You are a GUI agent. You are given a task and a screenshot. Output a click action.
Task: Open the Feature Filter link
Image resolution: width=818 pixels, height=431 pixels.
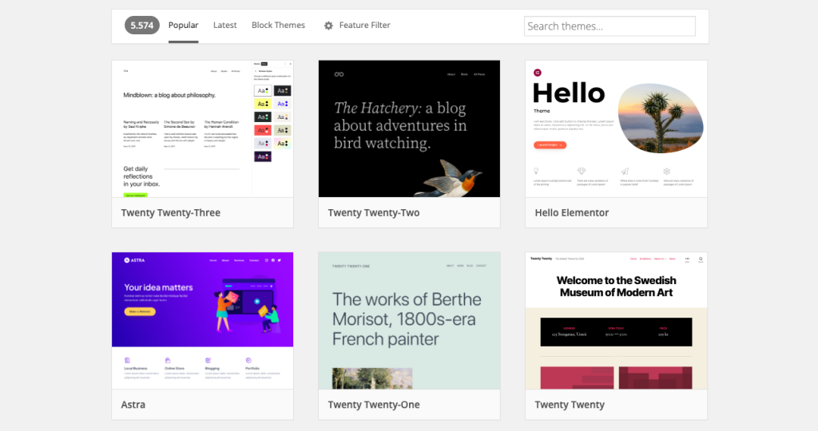(x=364, y=25)
